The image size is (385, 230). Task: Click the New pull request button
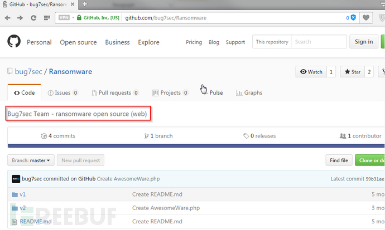click(80, 160)
